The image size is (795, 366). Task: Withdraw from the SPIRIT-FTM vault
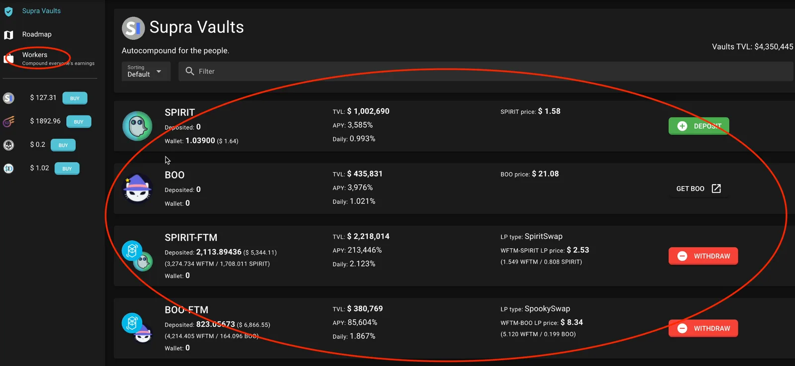pyautogui.click(x=703, y=256)
